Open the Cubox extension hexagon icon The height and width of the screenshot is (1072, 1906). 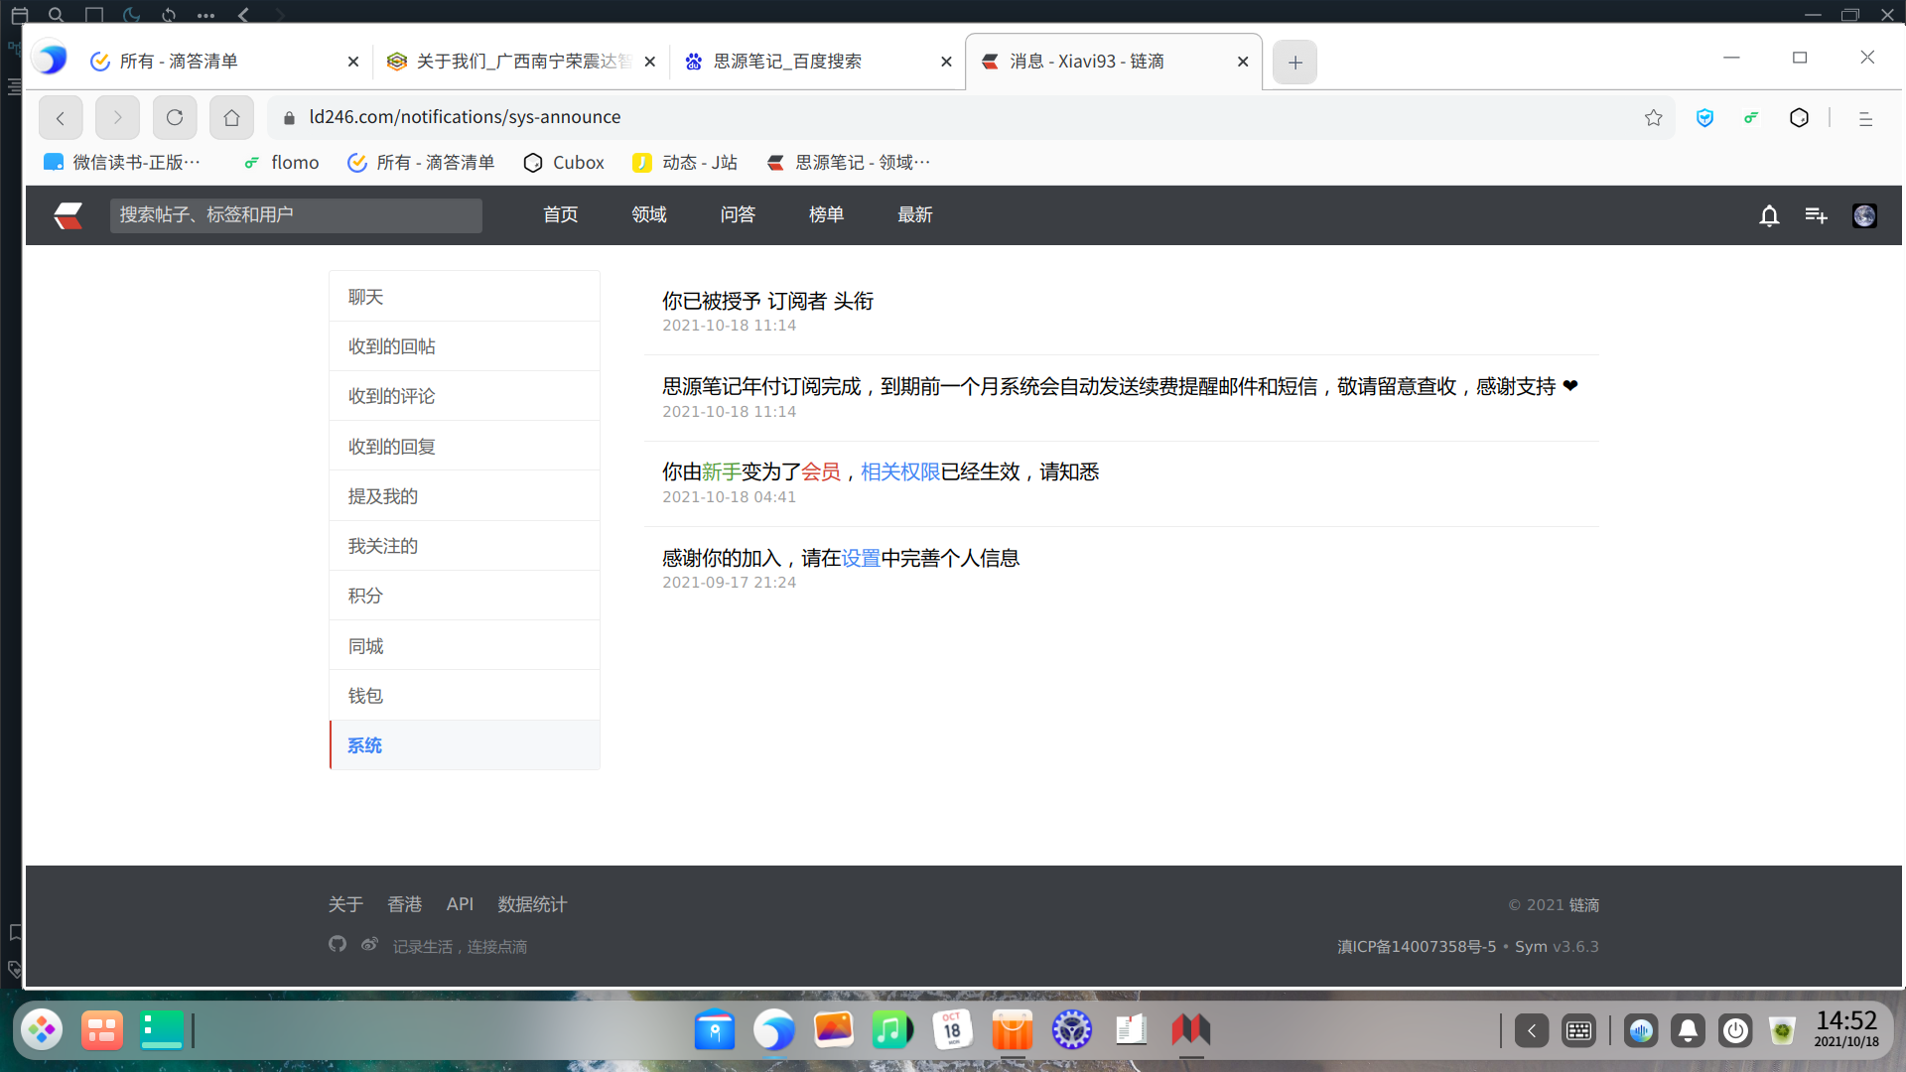click(1799, 118)
